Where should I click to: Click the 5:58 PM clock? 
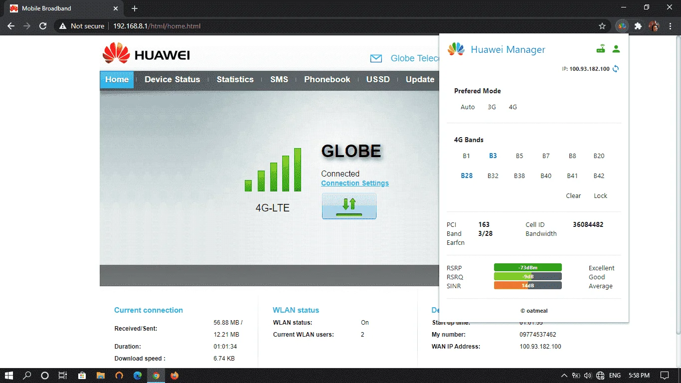(x=639, y=376)
